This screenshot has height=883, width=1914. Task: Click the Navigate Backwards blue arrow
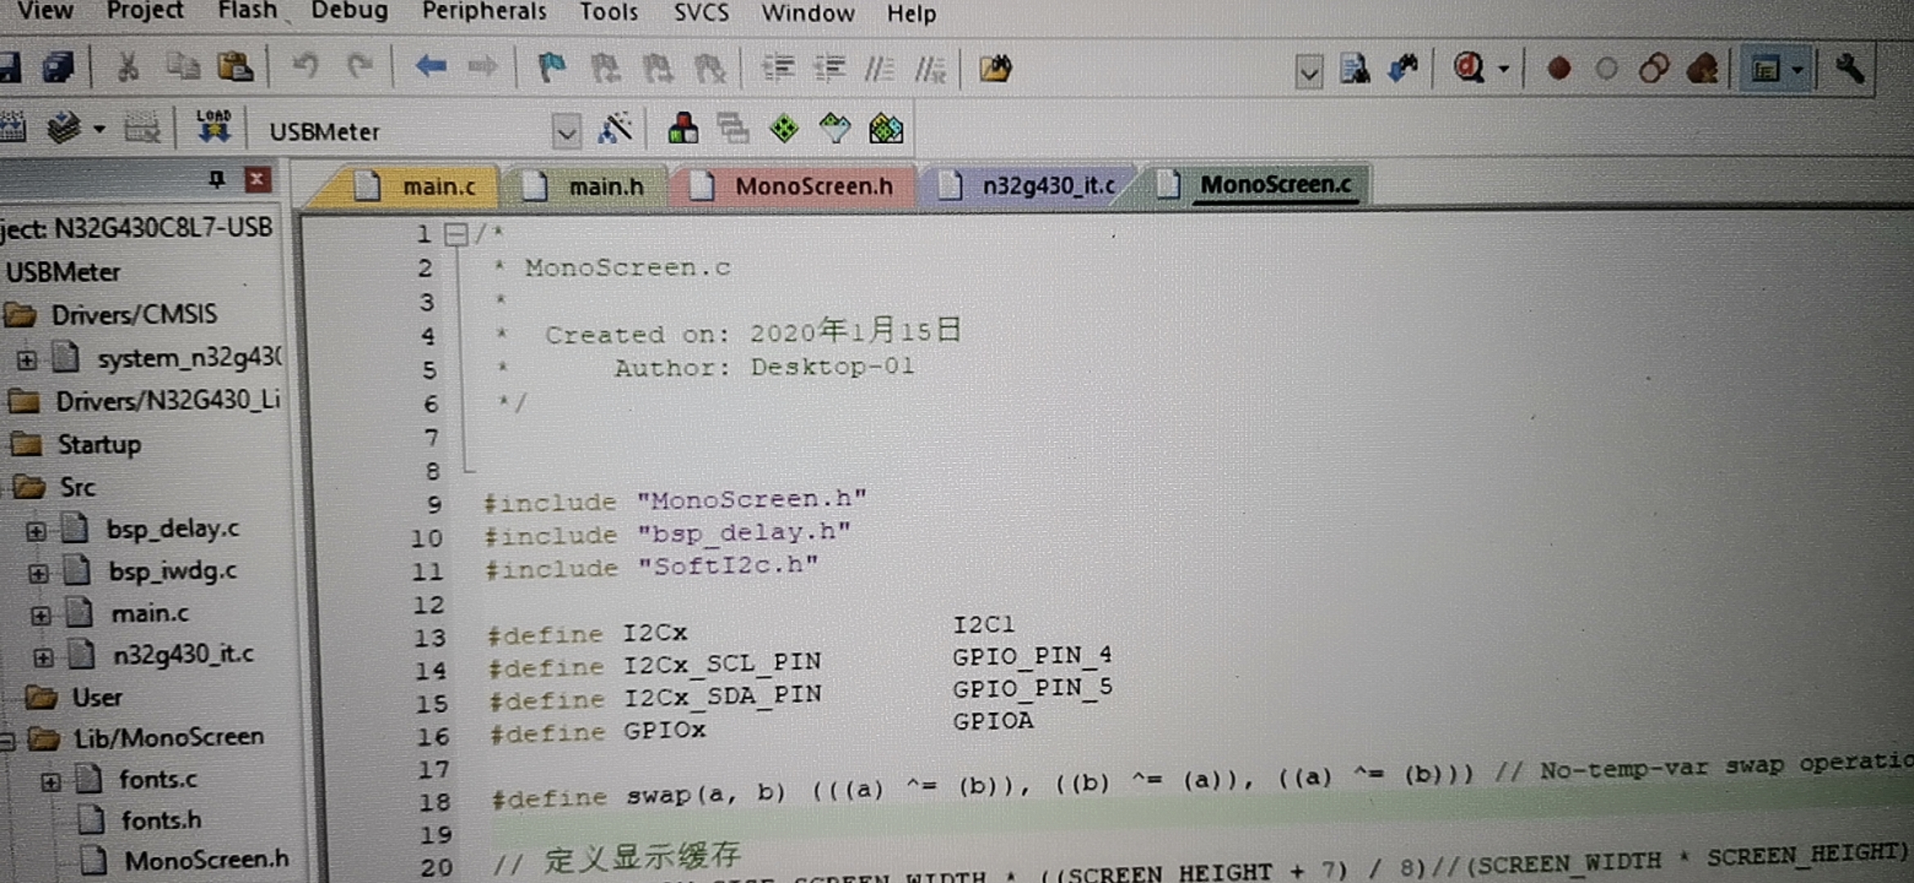pos(430,65)
